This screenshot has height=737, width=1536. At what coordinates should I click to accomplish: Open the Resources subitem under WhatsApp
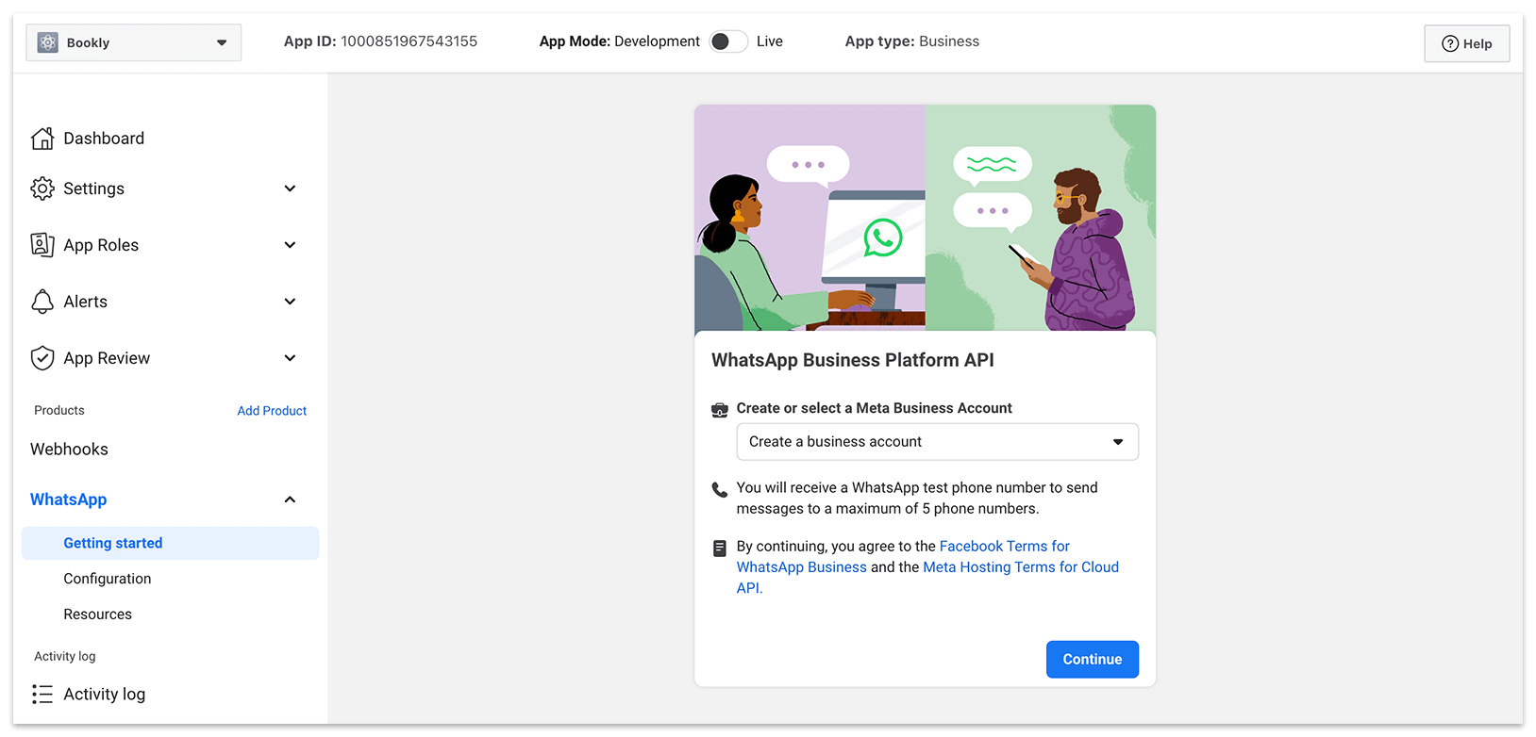pyautogui.click(x=98, y=614)
